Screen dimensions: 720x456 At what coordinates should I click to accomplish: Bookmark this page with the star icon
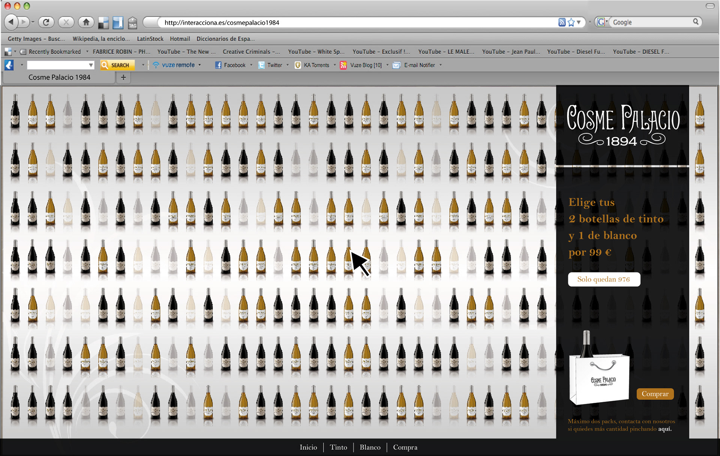(571, 22)
